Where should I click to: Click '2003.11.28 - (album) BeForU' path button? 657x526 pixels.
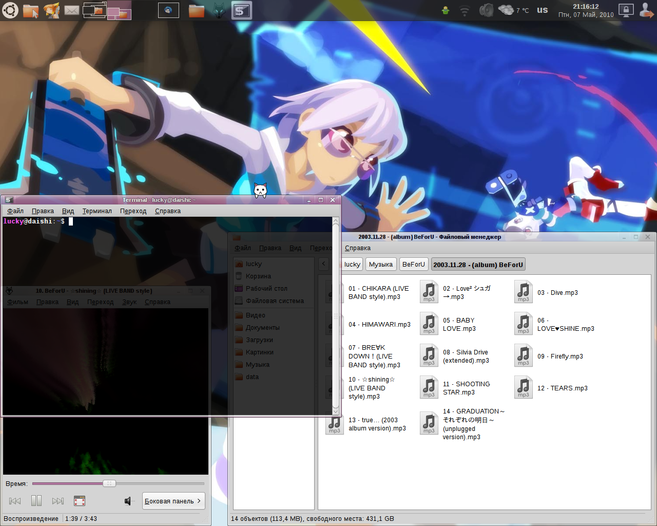pos(478,265)
